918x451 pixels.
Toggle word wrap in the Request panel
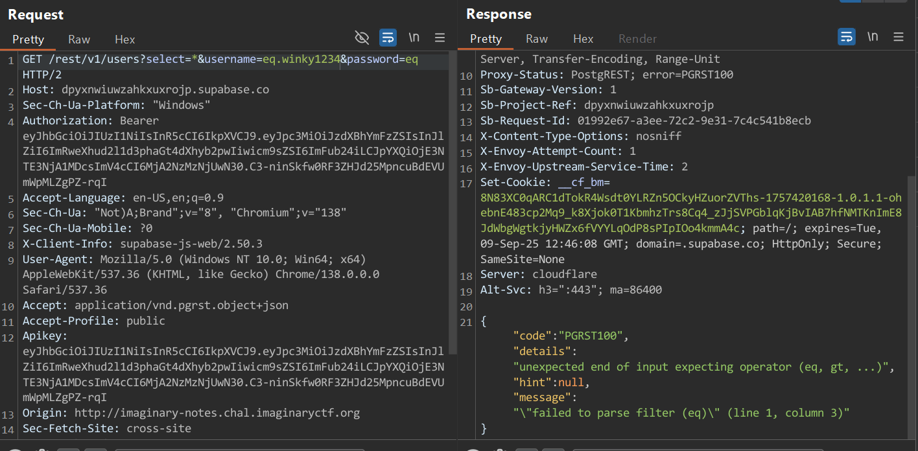[x=388, y=37]
